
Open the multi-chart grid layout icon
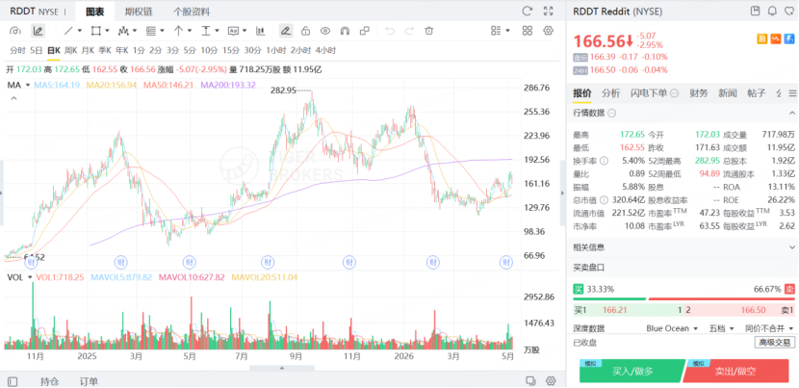tap(528, 31)
